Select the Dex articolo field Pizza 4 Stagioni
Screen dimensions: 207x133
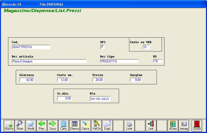(49, 61)
